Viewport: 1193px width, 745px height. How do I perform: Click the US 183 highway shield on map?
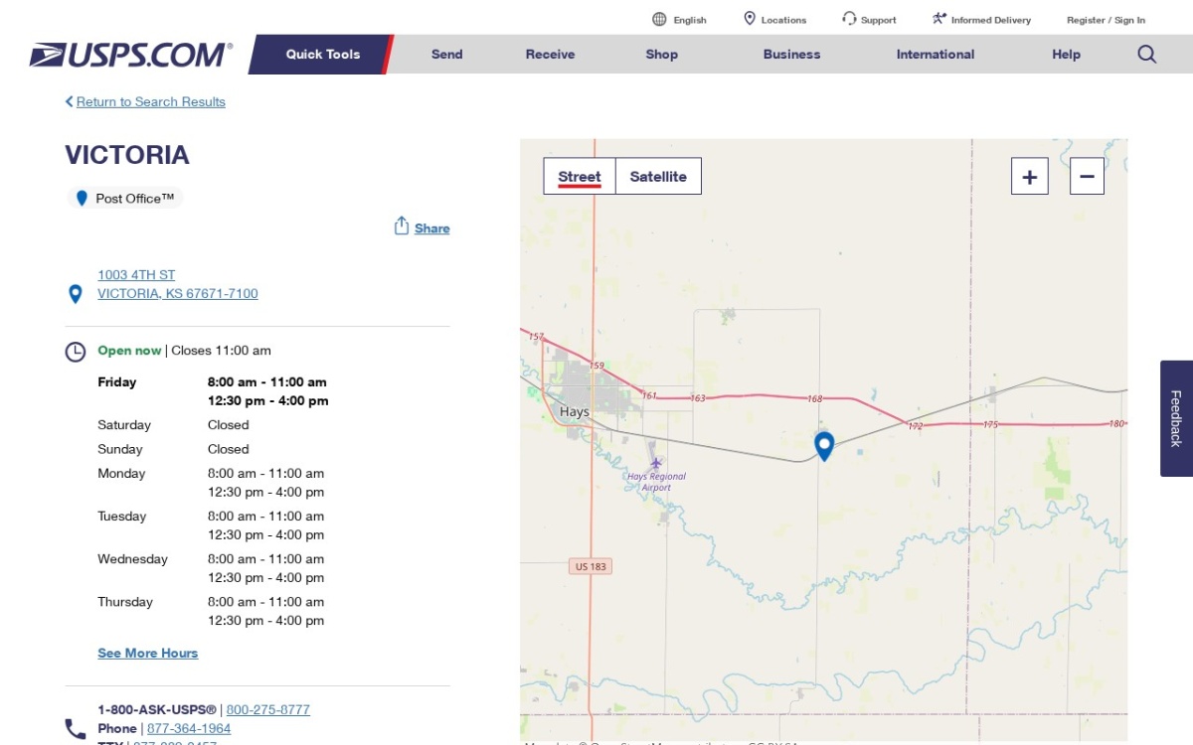[x=591, y=566]
